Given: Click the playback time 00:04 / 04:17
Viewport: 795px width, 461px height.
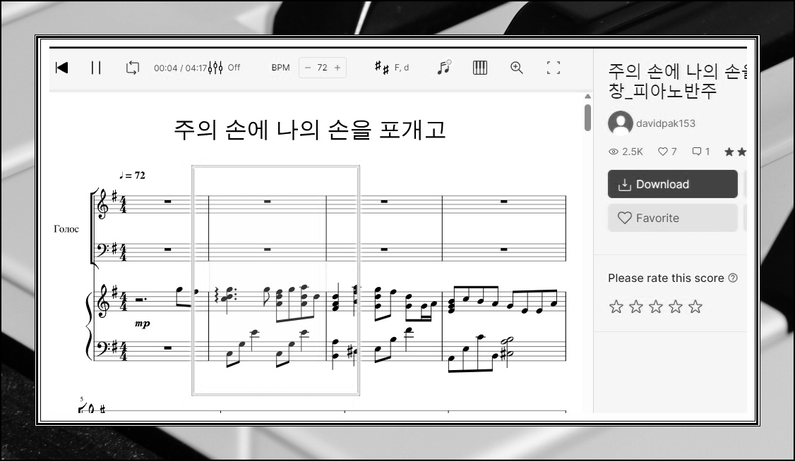Looking at the screenshot, I should (x=181, y=68).
